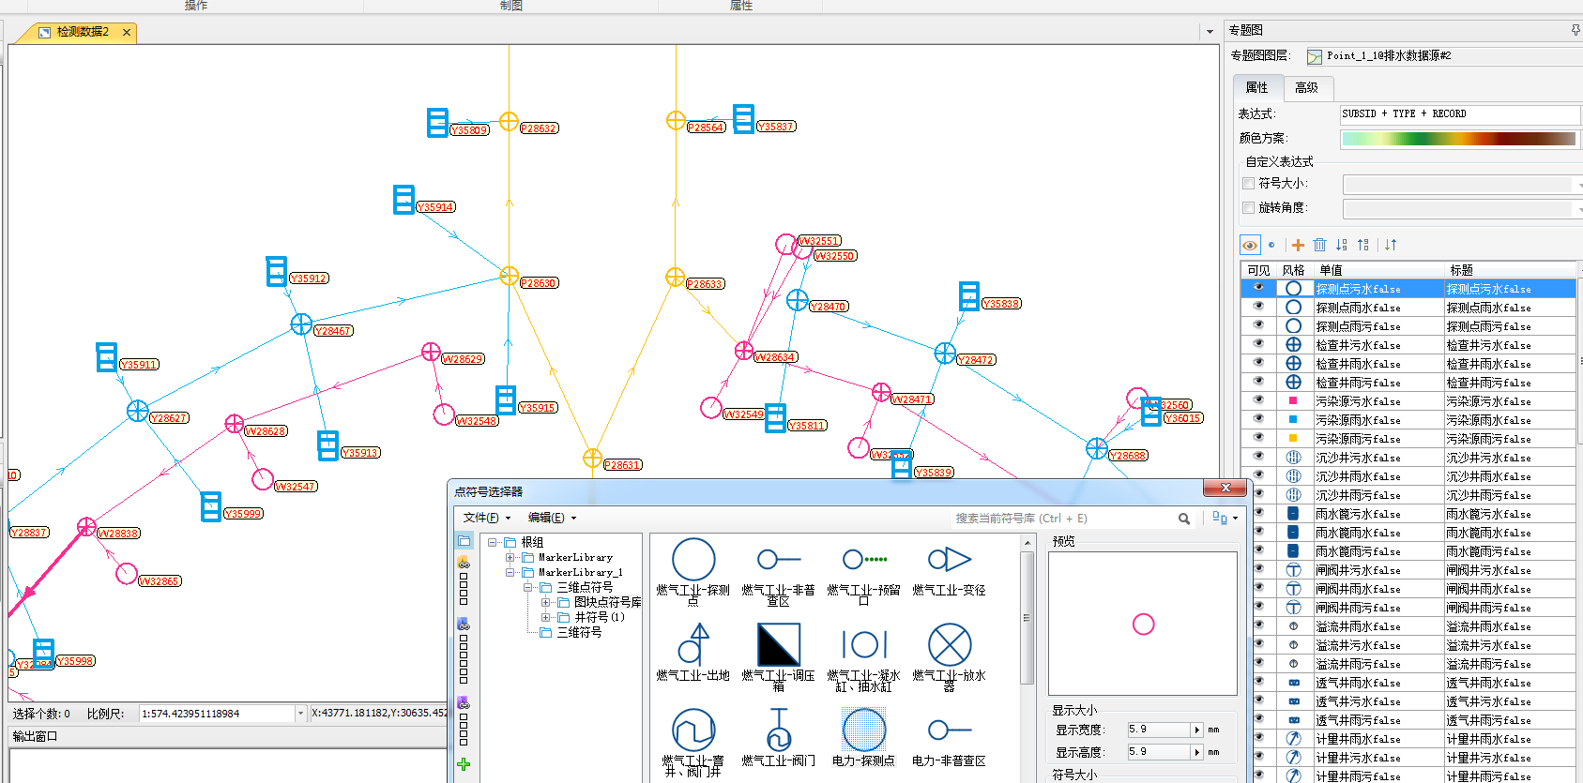
Task: Switch to the 高级 tab
Action: (1306, 87)
